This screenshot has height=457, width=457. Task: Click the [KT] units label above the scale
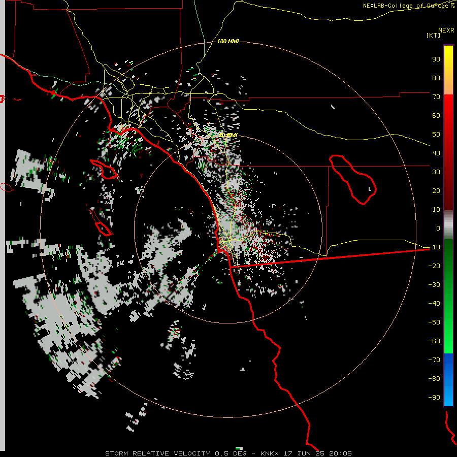click(x=434, y=35)
